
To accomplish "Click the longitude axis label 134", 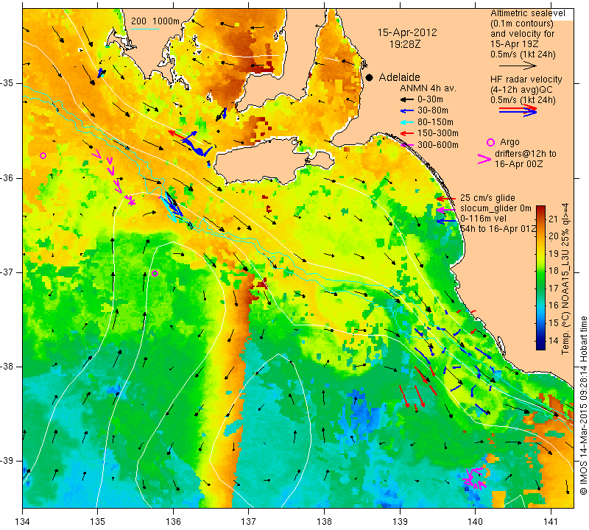I will 23,522.
